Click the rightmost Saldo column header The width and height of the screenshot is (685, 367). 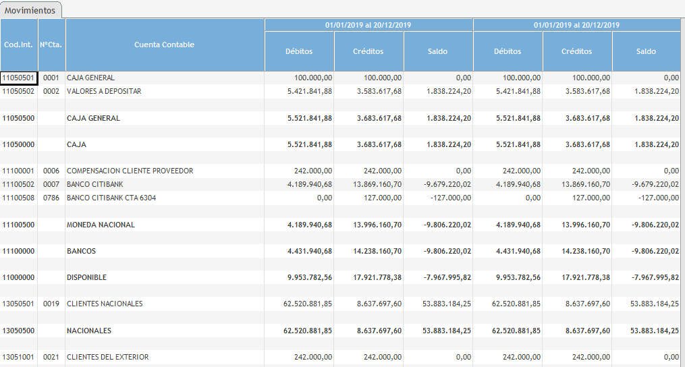pyautogui.click(x=646, y=51)
